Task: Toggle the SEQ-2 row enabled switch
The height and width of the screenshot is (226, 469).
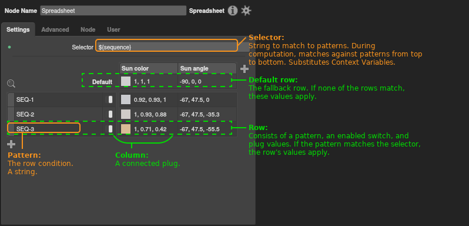Action: 110,114
